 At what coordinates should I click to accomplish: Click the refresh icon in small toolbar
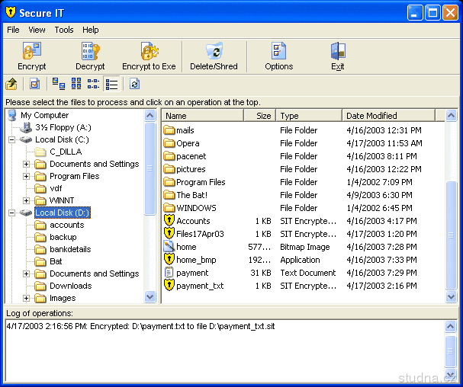pyautogui.click(x=134, y=84)
